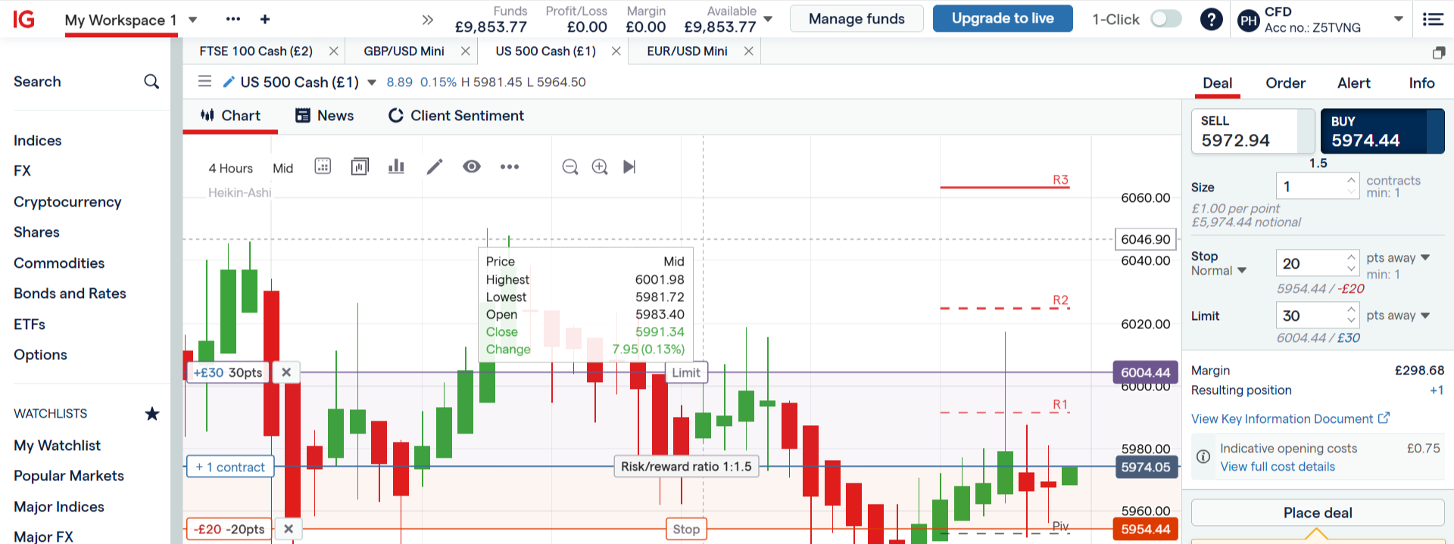Change stop pts away unit
This screenshot has width=1454, height=544.
(1398, 257)
